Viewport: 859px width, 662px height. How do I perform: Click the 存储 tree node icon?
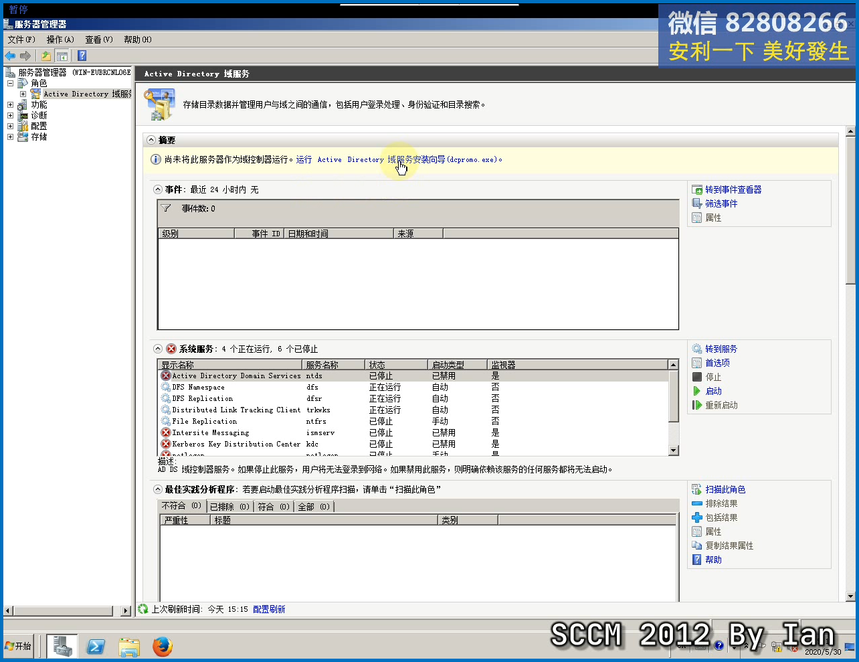(23, 137)
